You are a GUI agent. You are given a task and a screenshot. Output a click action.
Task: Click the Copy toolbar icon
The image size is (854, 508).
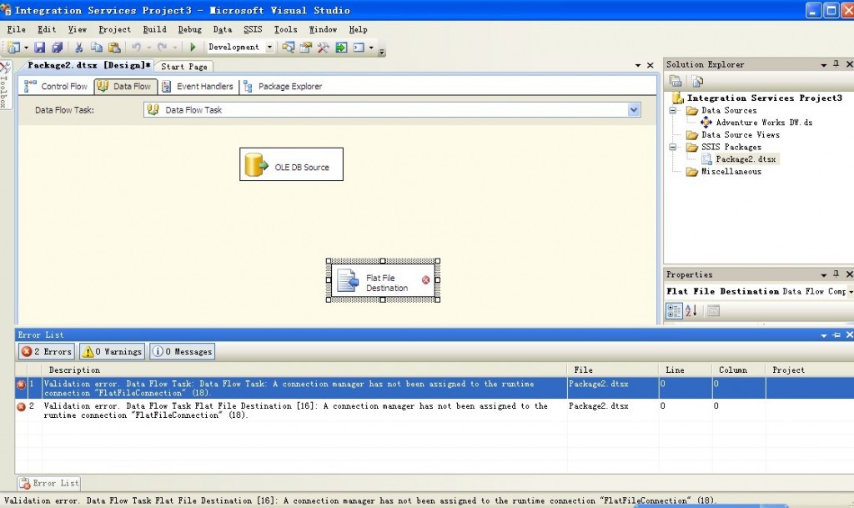97,48
